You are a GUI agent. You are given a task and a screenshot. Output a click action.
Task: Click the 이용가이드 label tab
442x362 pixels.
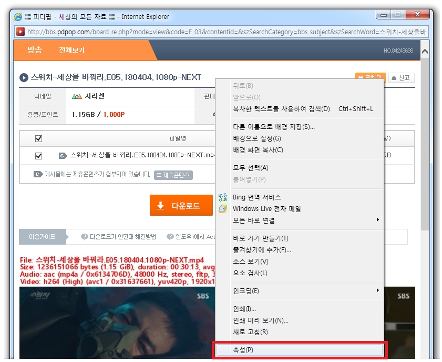click(42, 237)
